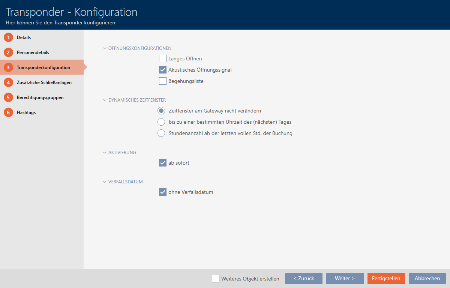This screenshot has height=288, width=450.
Task: Select 'Zeitfenster am Gateway nicht verändern' radio
Action: pyautogui.click(x=161, y=111)
